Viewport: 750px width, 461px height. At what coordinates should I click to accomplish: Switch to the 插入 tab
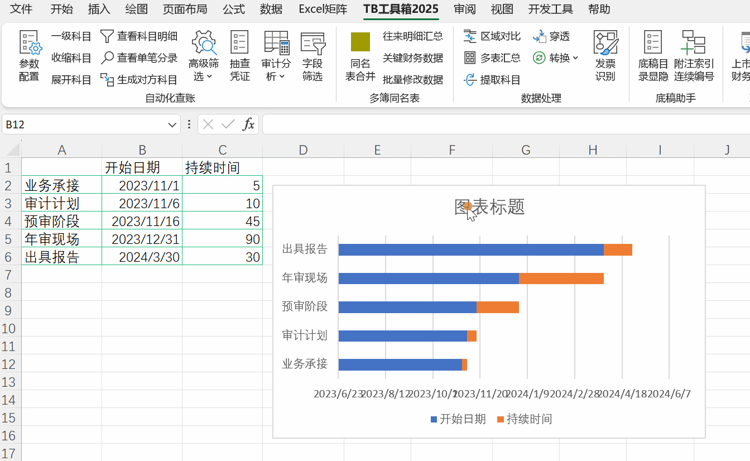pyautogui.click(x=99, y=9)
